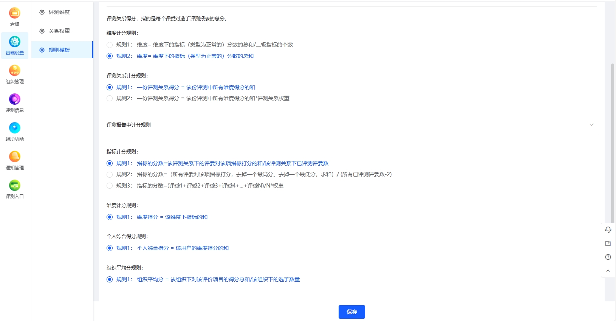The width and height of the screenshot is (616, 321).
Task: Click the vertical page scrollbar
Action: [613, 144]
